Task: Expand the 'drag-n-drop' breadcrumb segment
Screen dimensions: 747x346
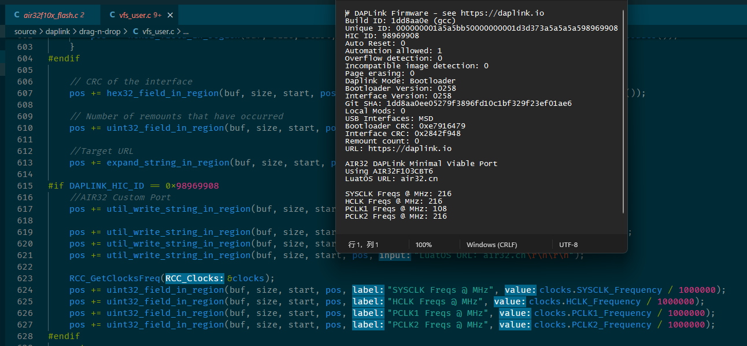Action: click(100, 31)
